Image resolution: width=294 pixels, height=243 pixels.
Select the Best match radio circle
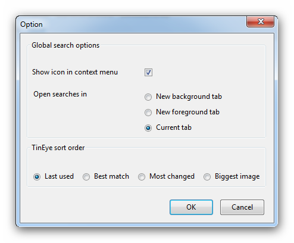click(x=86, y=177)
